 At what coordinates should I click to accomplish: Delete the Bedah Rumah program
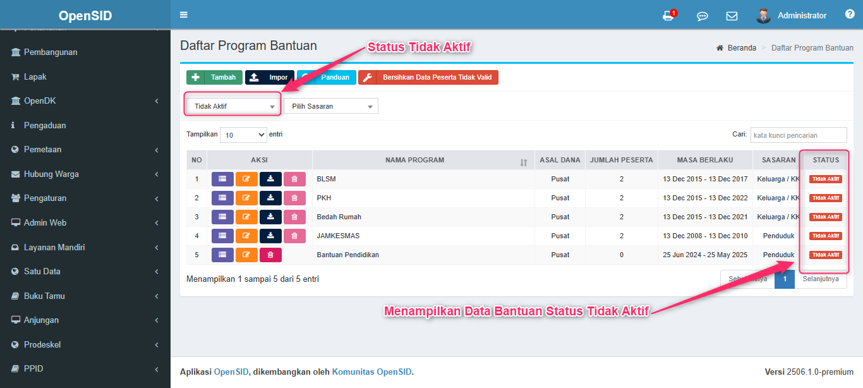[294, 217]
